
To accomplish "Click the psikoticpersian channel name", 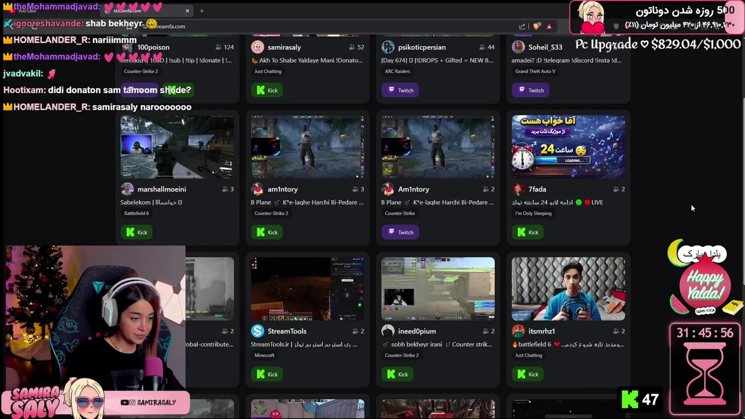I will pos(422,47).
